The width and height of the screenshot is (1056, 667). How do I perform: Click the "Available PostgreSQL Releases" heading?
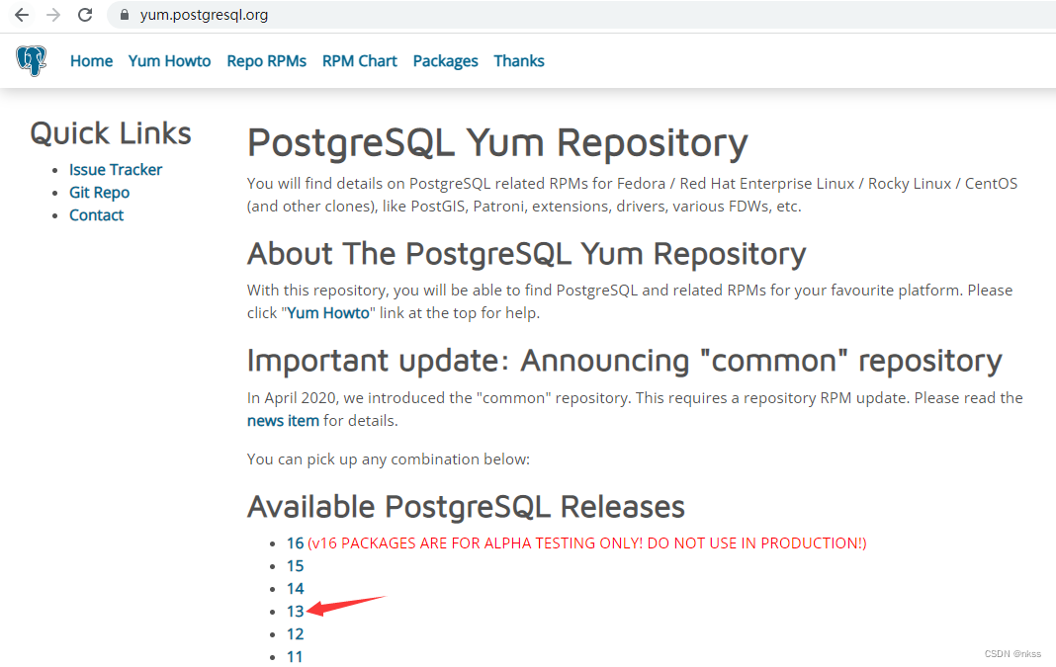tap(466, 507)
